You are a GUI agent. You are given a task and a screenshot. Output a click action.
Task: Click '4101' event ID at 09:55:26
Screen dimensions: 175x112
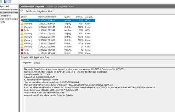tap(81, 33)
